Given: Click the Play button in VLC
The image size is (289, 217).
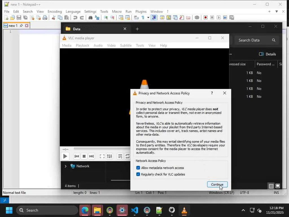Looking at the screenshot, I should click(x=65, y=156).
